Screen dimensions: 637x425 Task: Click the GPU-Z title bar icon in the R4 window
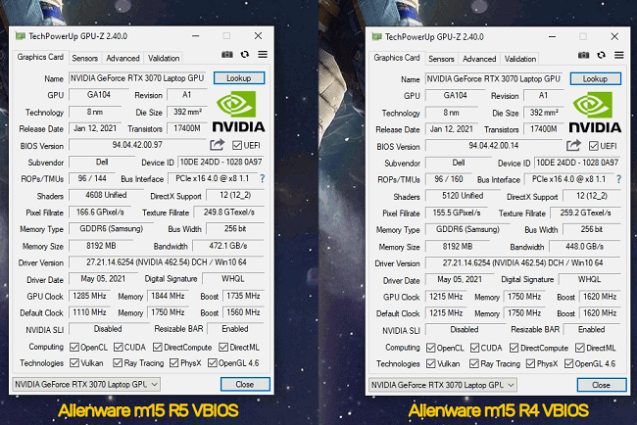coord(376,37)
